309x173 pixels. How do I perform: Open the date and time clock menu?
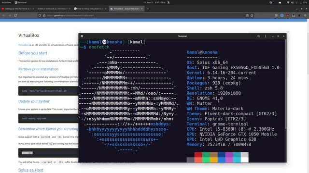(154, 2)
